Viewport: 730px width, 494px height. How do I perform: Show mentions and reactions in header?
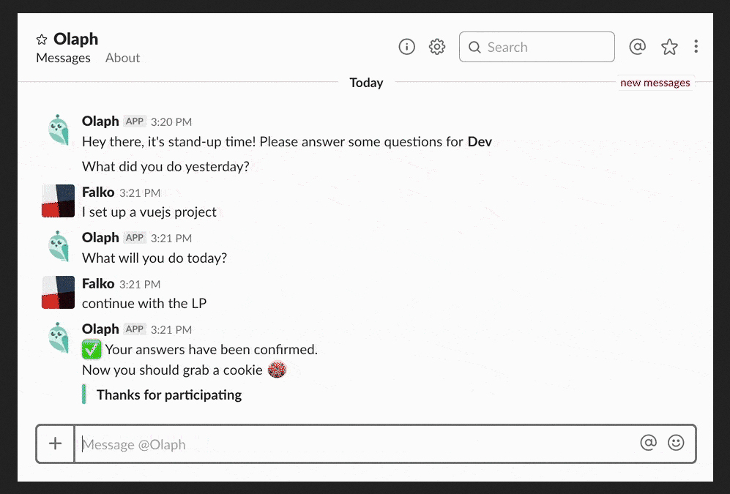coord(637,47)
